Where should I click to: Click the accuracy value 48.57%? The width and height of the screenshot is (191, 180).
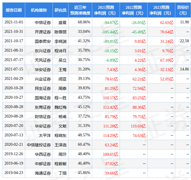coord(84,135)
